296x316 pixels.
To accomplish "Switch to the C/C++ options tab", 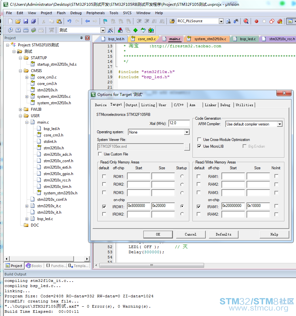I will pyautogui.click(x=179, y=105).
